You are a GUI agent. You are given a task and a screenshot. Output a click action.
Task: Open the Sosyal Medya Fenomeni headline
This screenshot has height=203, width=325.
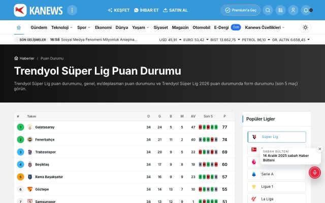(99, 40)
